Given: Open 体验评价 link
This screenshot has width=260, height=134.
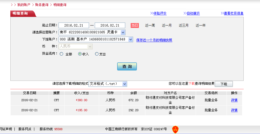Looking at the screenshot, I should (x=160, y=13).
